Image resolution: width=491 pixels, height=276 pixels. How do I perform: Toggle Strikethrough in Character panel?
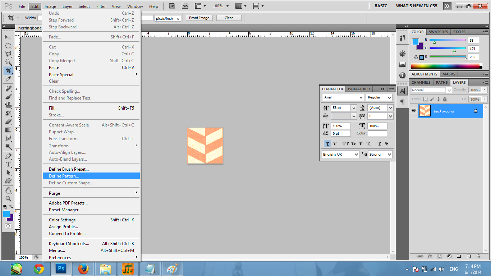[387, 144]
